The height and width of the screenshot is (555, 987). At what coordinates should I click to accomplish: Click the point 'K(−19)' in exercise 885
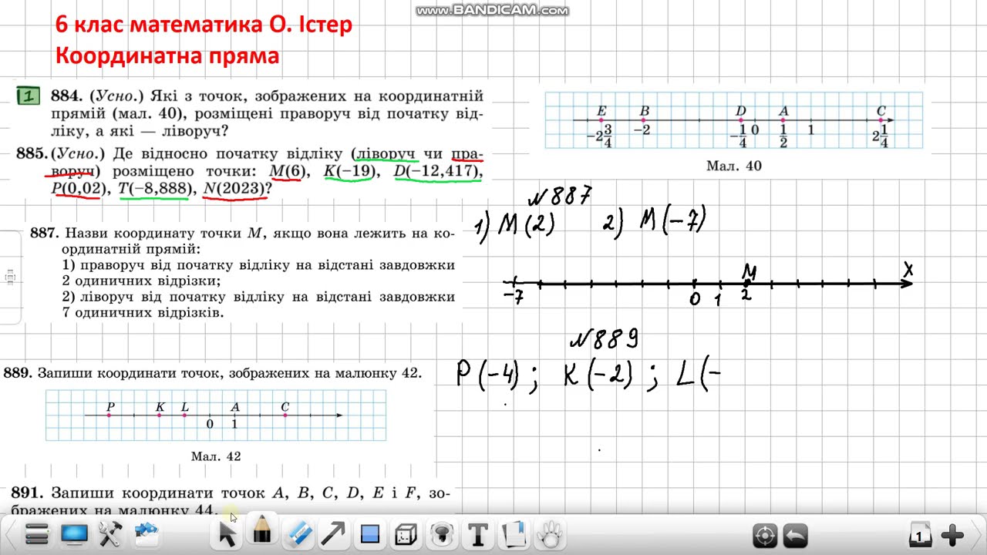(x=349, y=171)
